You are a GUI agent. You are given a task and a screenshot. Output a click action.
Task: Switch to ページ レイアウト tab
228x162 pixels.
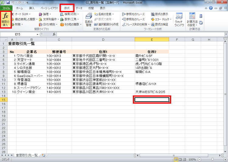click(49, 8)
